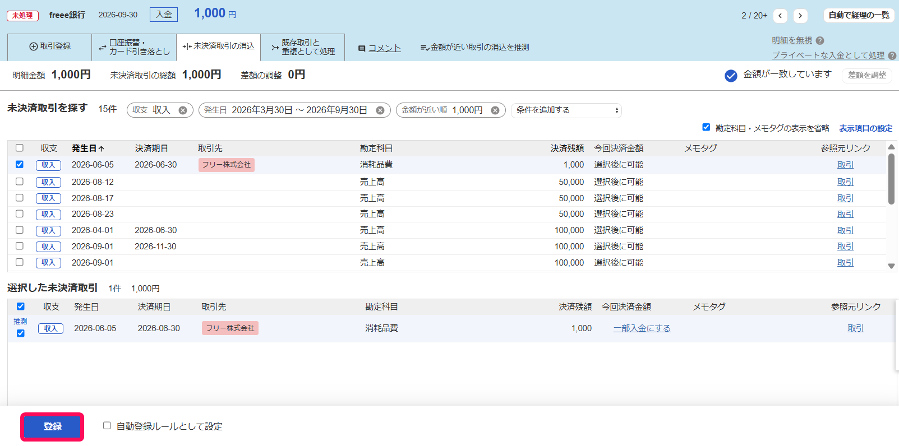899x446 pixels.
Task: Click the 金額が一致しています check icon
Action: (731, 76)
